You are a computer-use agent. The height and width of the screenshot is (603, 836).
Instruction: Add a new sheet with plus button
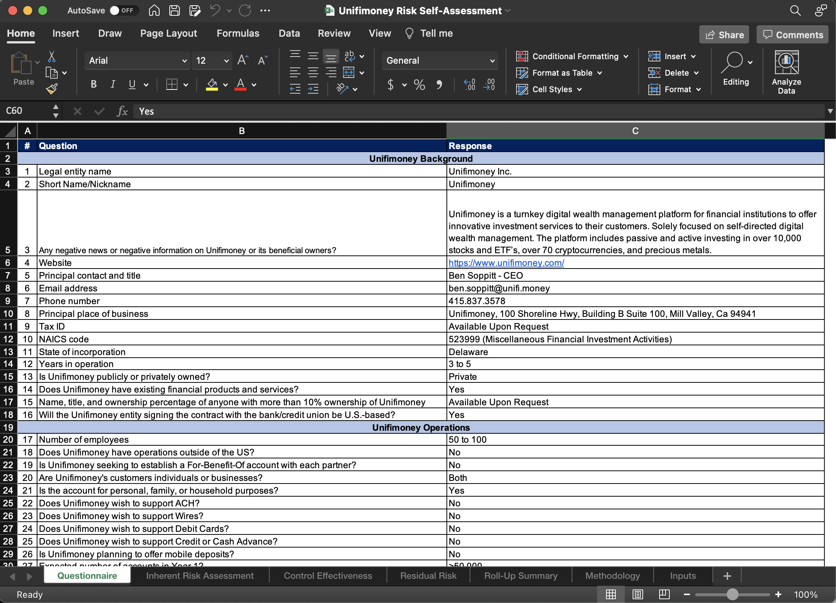(x=727, y=576)
